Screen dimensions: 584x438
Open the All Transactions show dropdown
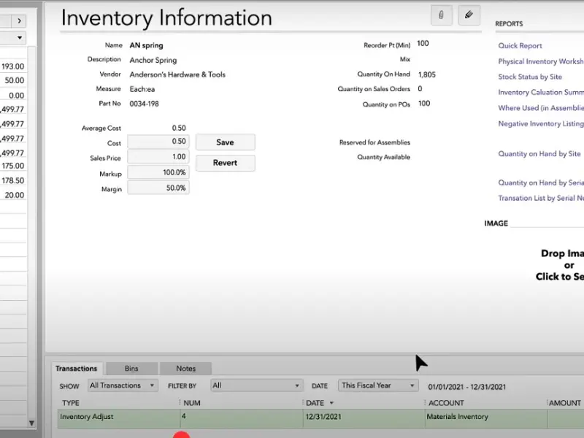coord(122,385)
